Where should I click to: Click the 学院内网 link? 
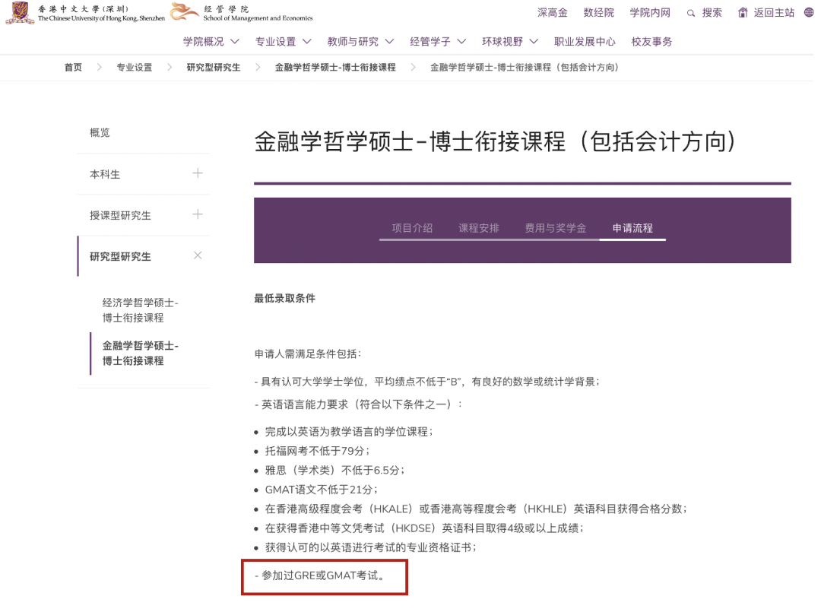click(x=650, y=12)
